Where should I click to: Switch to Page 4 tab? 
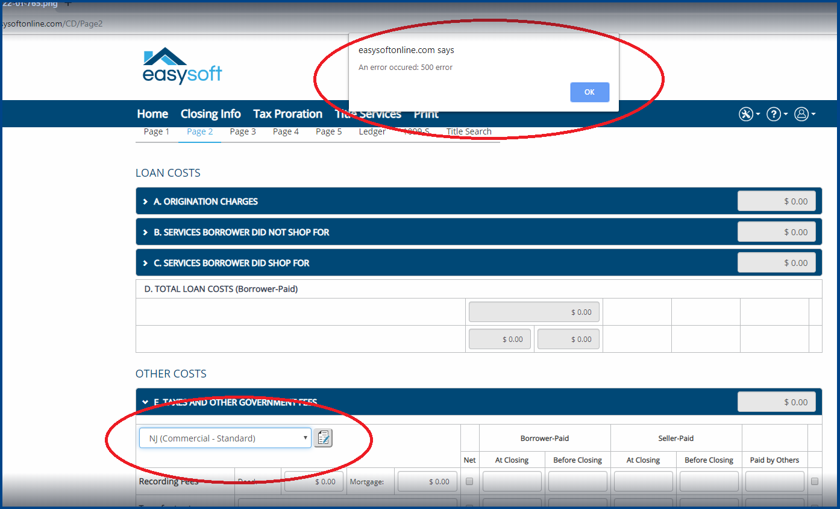click(286, 131)
